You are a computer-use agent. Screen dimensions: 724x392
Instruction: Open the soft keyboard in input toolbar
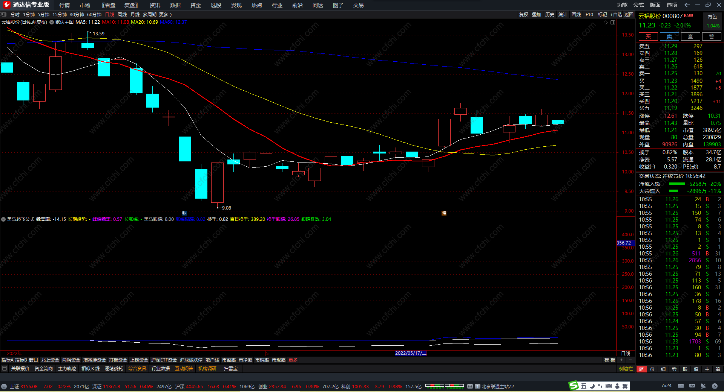(609, 386)
